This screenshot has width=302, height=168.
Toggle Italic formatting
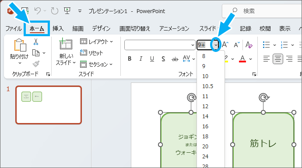point(141,59)
